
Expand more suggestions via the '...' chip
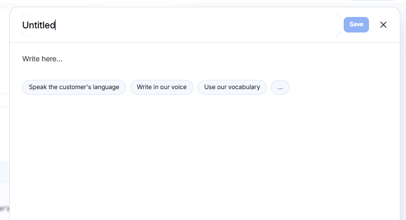tap(280, 87)
